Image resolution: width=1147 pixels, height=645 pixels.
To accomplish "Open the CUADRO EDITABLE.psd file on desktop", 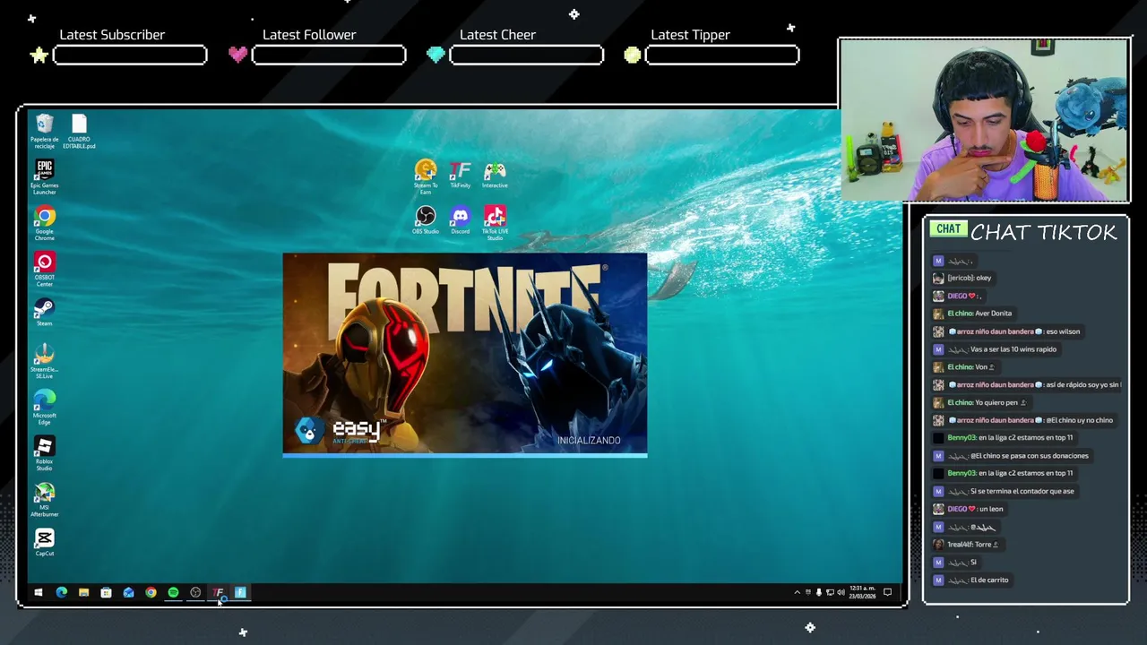I will (x=79, y=131).
